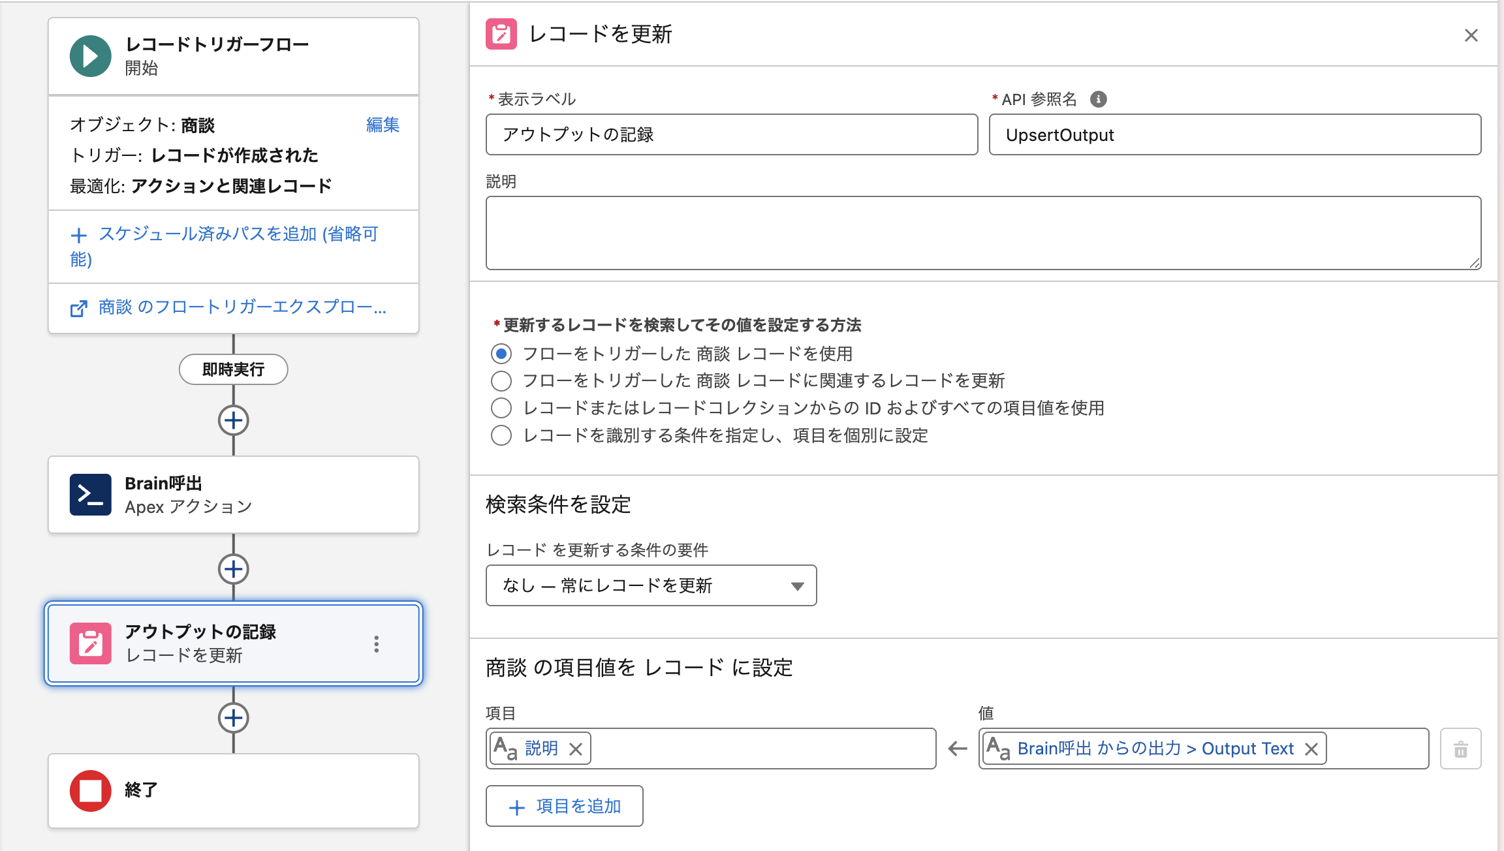Choose レコードを識別する条件を指定し、項目を個別に設定 radio option
The image size is (1504, 851).
click(501, 435)
